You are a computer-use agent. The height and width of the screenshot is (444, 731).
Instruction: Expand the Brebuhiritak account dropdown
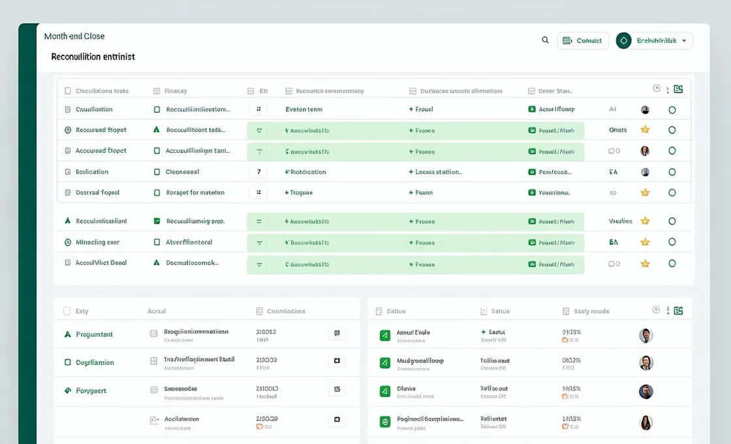click(684, 40)
